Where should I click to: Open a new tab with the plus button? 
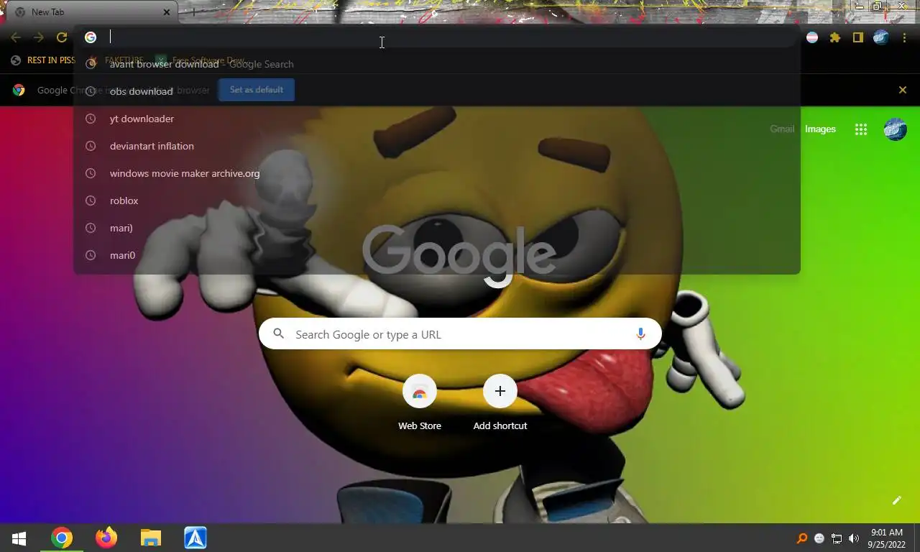193,12
